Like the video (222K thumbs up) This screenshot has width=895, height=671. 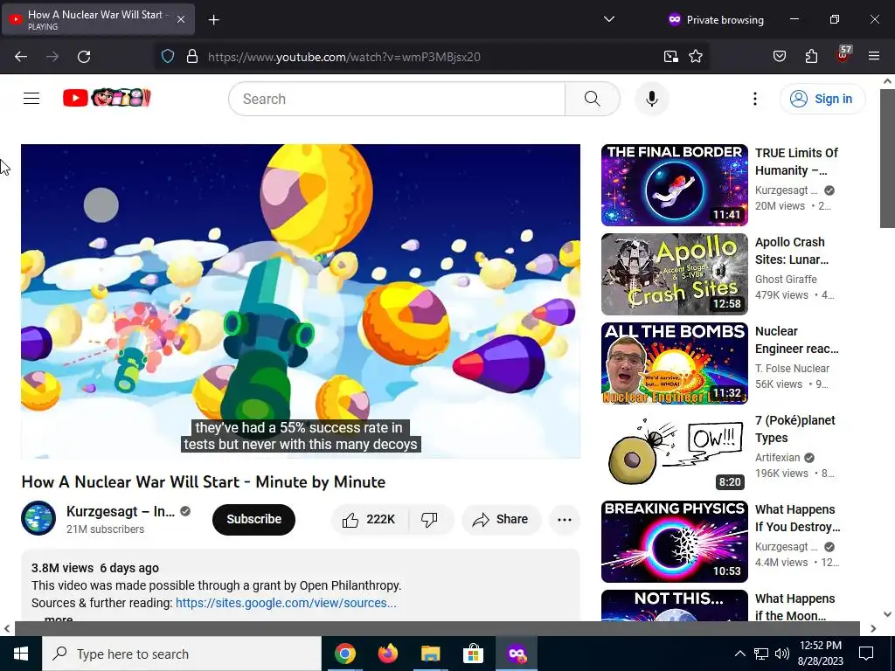(370, 519)
